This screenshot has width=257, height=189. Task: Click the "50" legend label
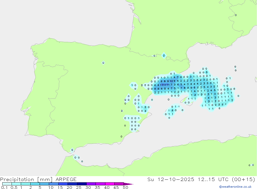[x=125, y=187]
